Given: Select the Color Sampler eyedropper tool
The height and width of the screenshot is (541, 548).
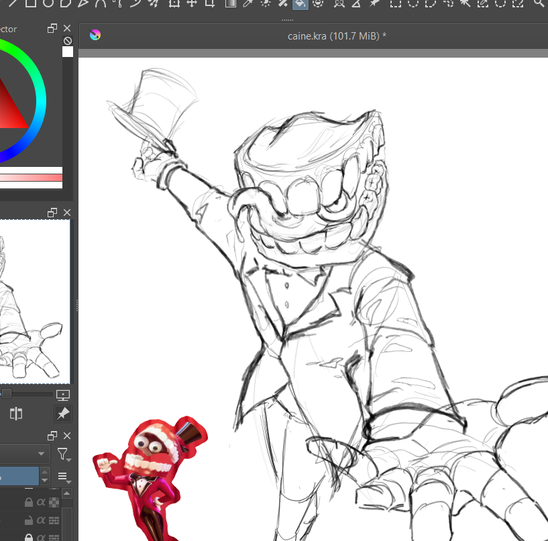Looking at the screenshot, I should pyautogui.click(x=248, y=3).
